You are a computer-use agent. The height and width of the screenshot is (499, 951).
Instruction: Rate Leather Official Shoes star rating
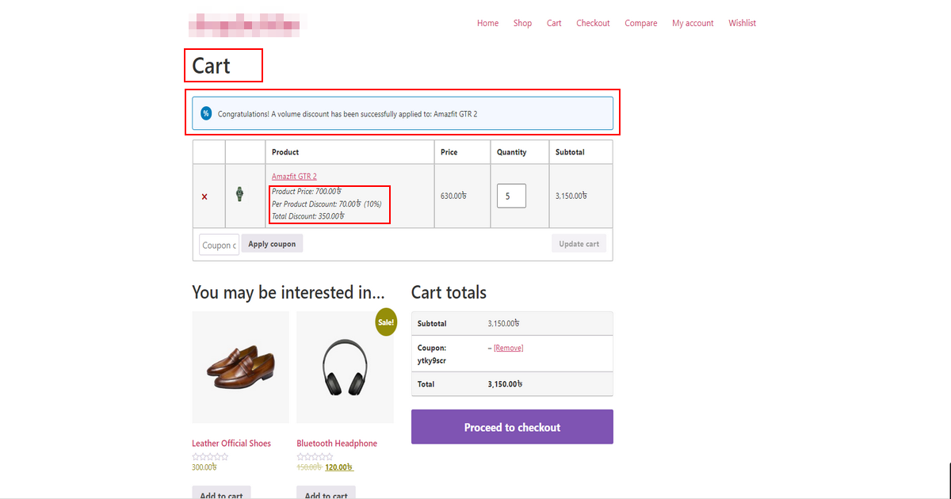(210, 457)
